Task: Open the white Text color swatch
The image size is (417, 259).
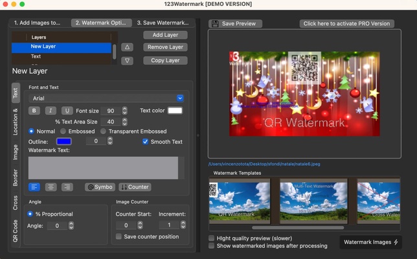Action: click(175, 111)
